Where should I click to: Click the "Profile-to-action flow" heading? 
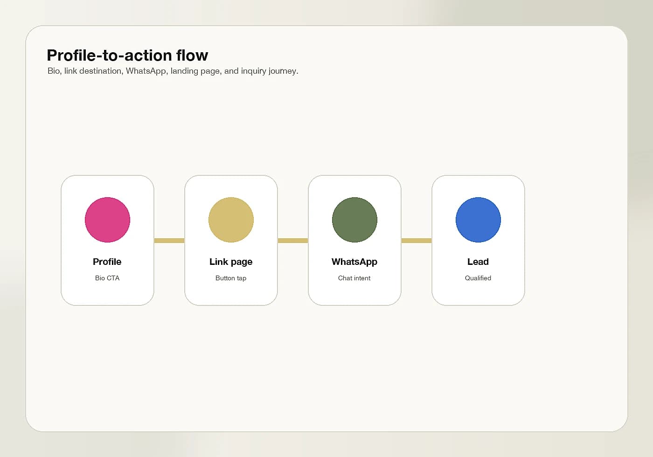[x=127, y=55]
